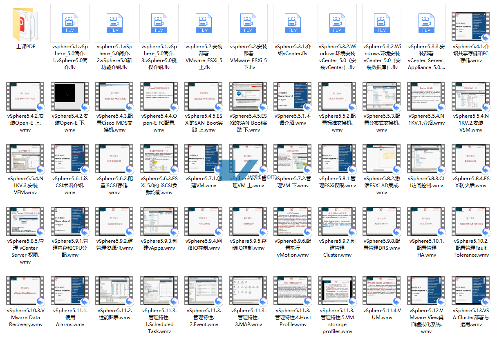The height and width of the screenshot is (340, 497).
Task: Select VSA Cluster部署与运用.wmv thumbnail
Action: pyautogui.click(x=471, y=291)
